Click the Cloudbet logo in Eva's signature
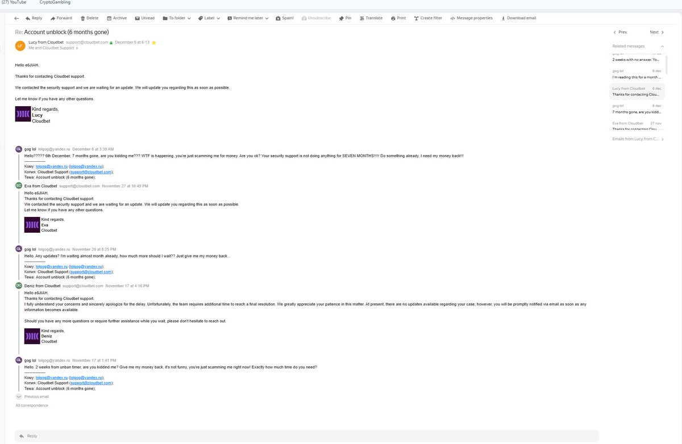Screen dimensions: 682x444 tap(32, 225)
